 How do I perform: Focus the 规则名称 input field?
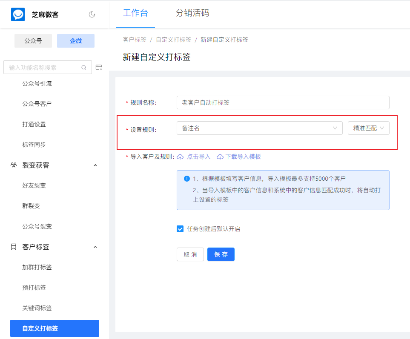pyautogui.click(x=283, y=103)
